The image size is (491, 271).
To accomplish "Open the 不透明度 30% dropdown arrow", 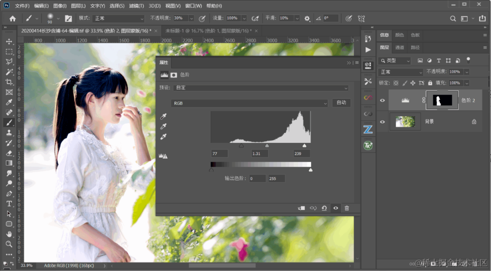I will pyautogui.click(x=191, y=19).
